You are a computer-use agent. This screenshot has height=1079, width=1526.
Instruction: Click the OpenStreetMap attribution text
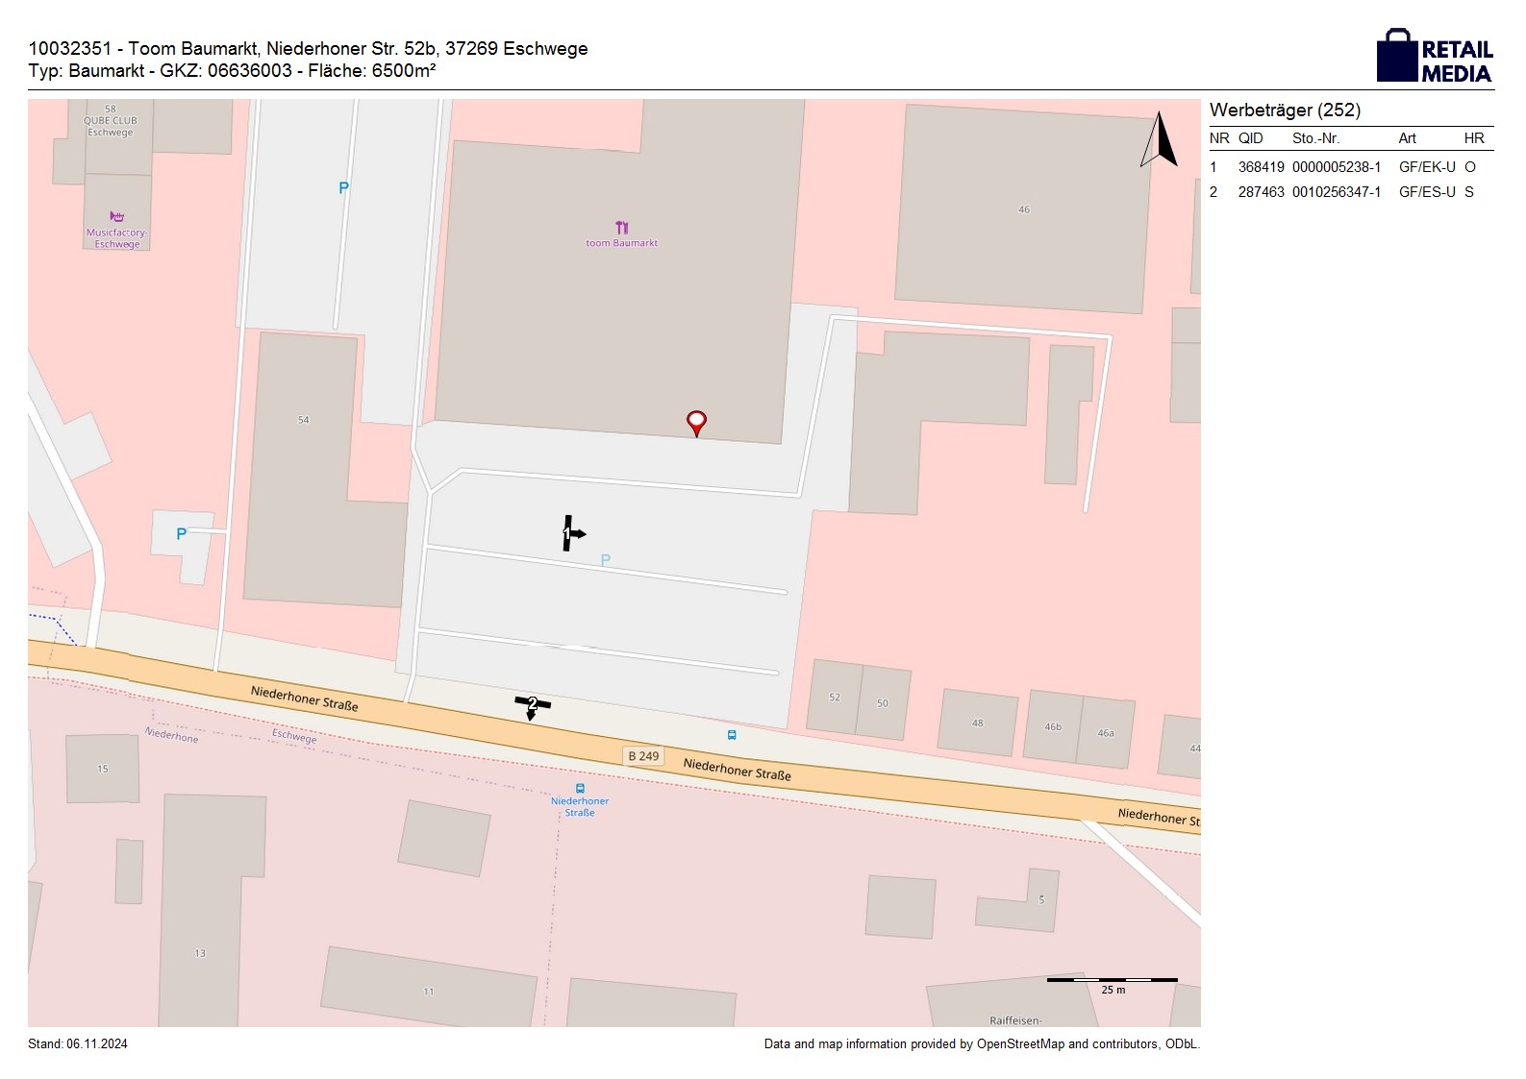click(x=982, y=1043)
